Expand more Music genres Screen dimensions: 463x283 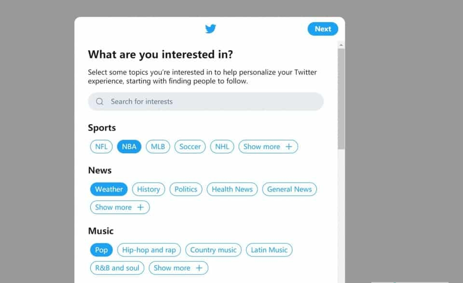coord(178,268)
